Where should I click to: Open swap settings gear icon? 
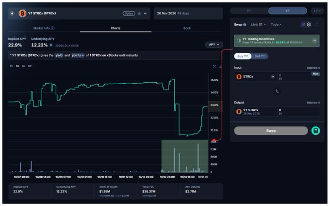[x=309, y=25]
